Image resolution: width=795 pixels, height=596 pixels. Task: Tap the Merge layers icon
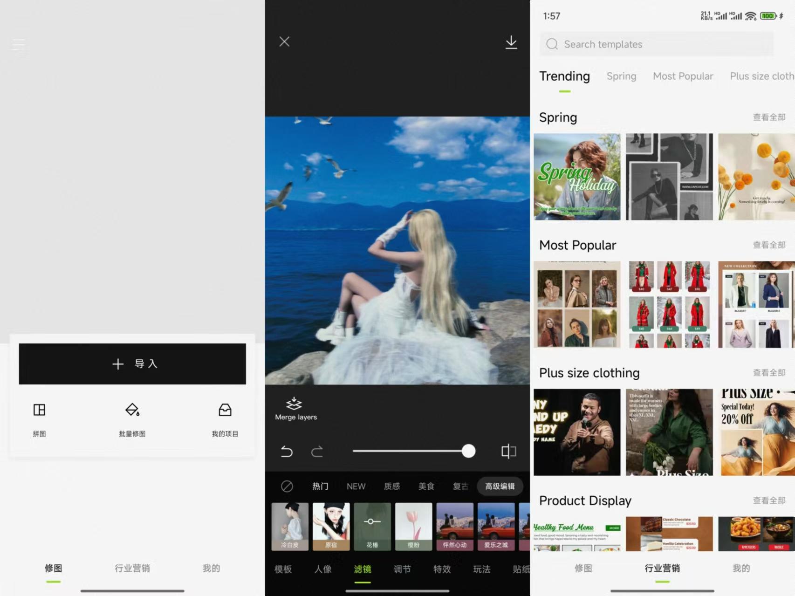[294, 404]
